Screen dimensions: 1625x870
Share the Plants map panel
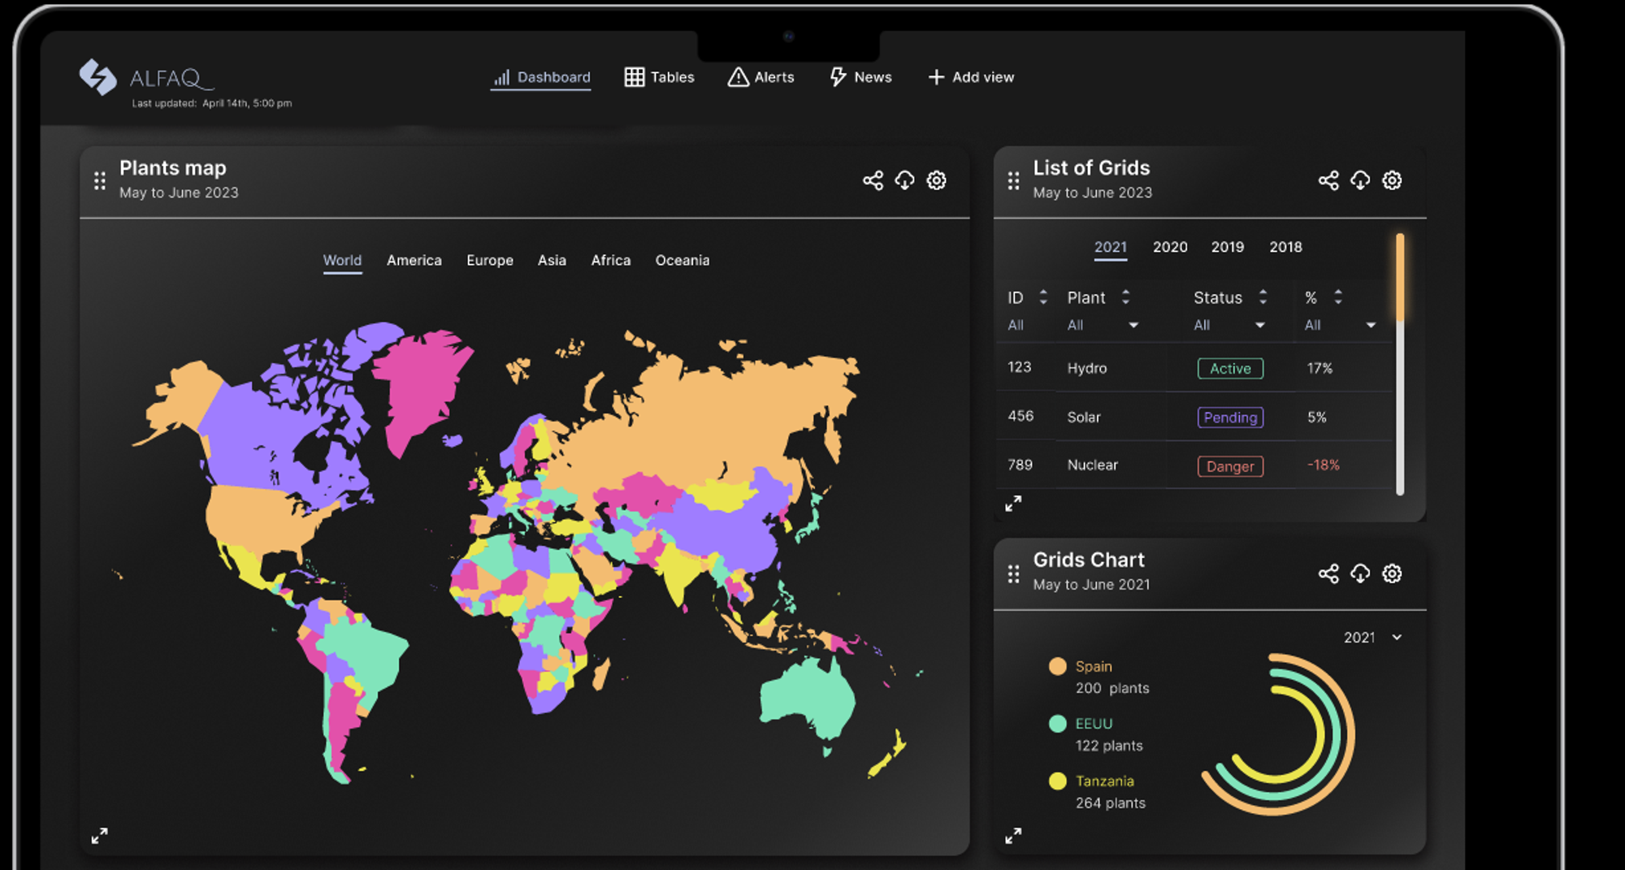tap(873, 180)
